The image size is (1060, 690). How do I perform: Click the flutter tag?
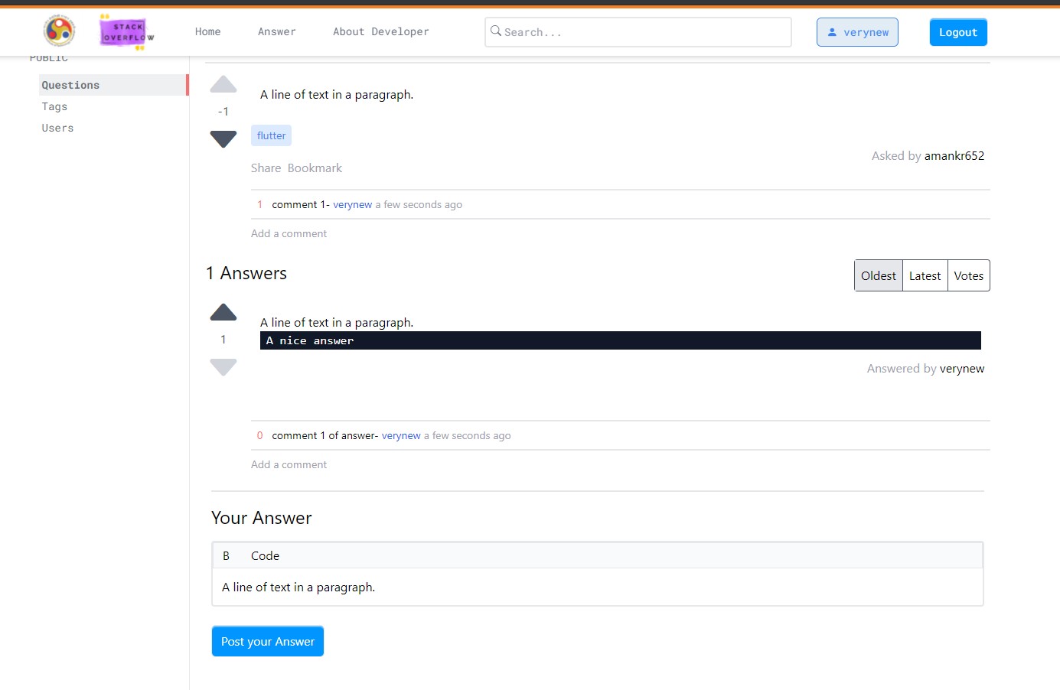[271, 135]
